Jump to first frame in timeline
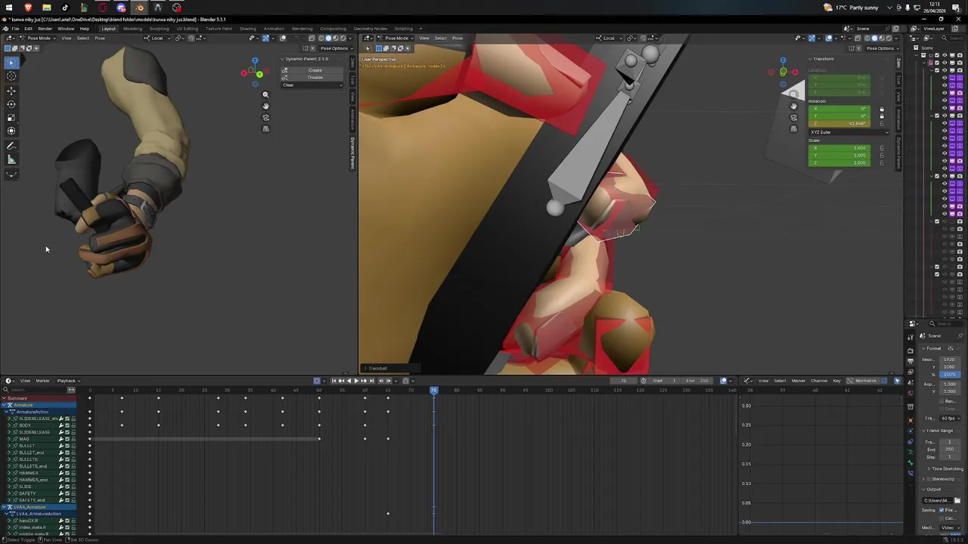This screenshot has height=544, width=968. pos(334,381)
